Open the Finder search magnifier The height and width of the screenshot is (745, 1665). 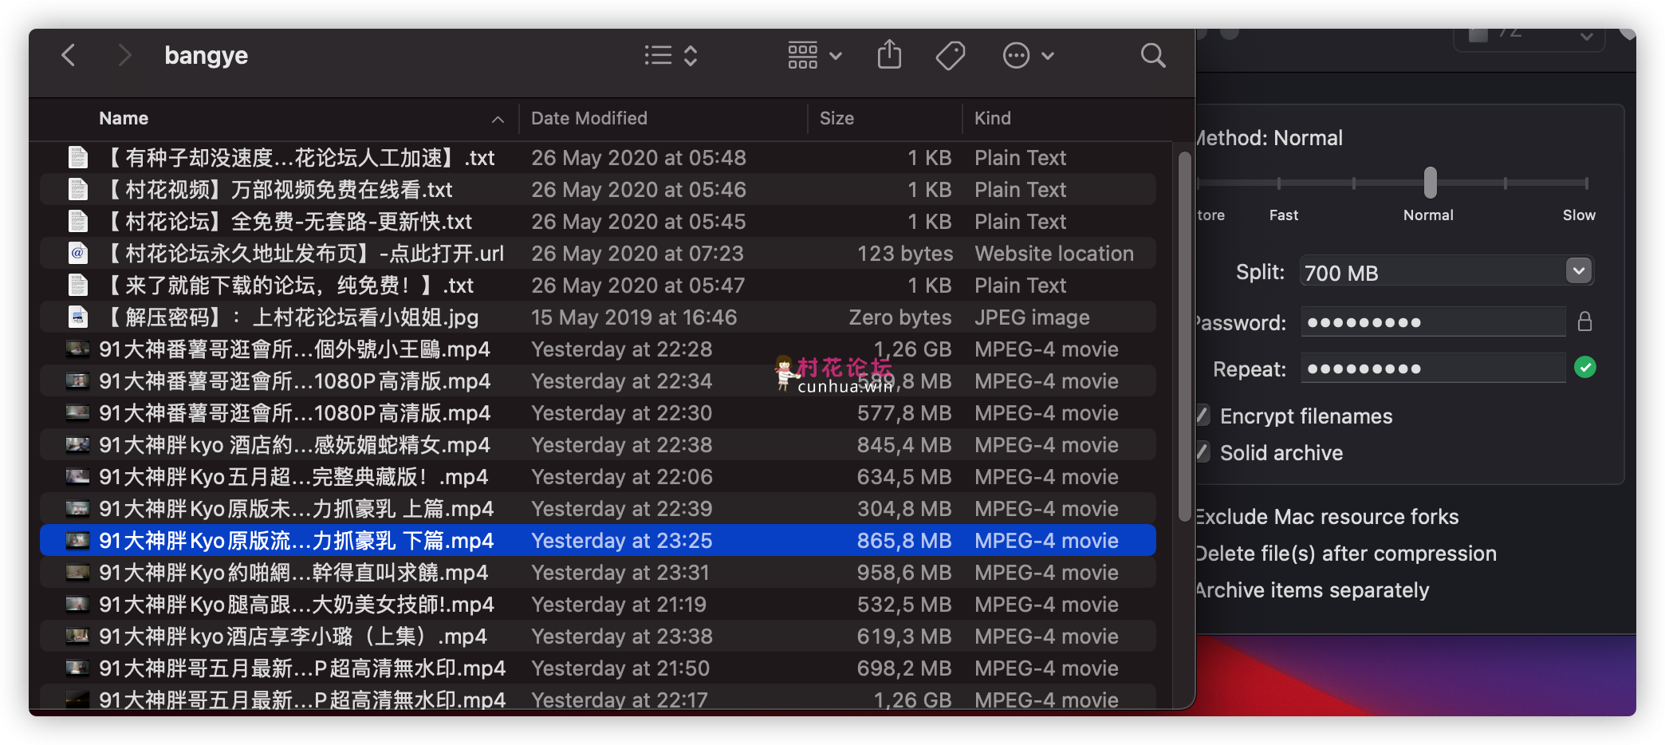pos(1153,56)
